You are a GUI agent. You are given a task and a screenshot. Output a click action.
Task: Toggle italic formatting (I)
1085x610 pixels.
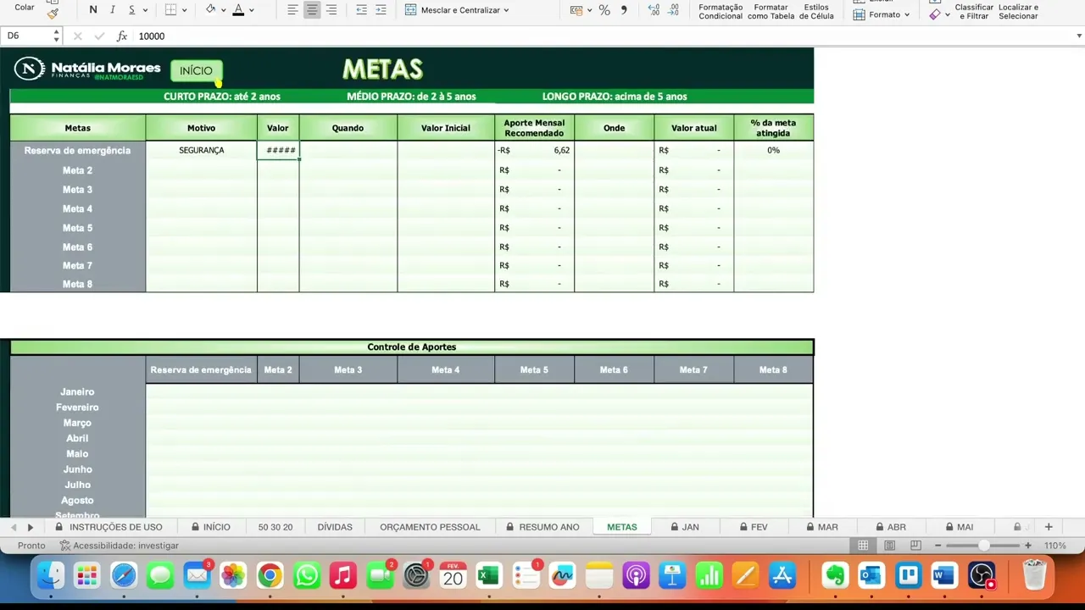click(112, 10)
